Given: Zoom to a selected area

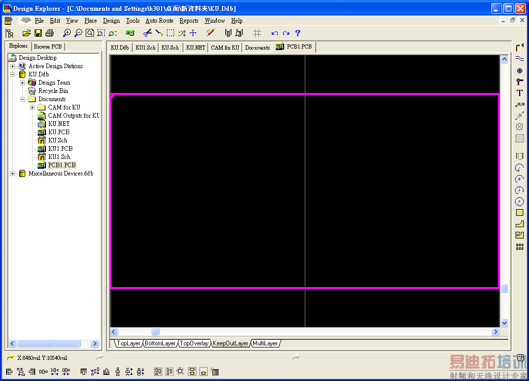Looking at the screenshot, I should [101, 33].
